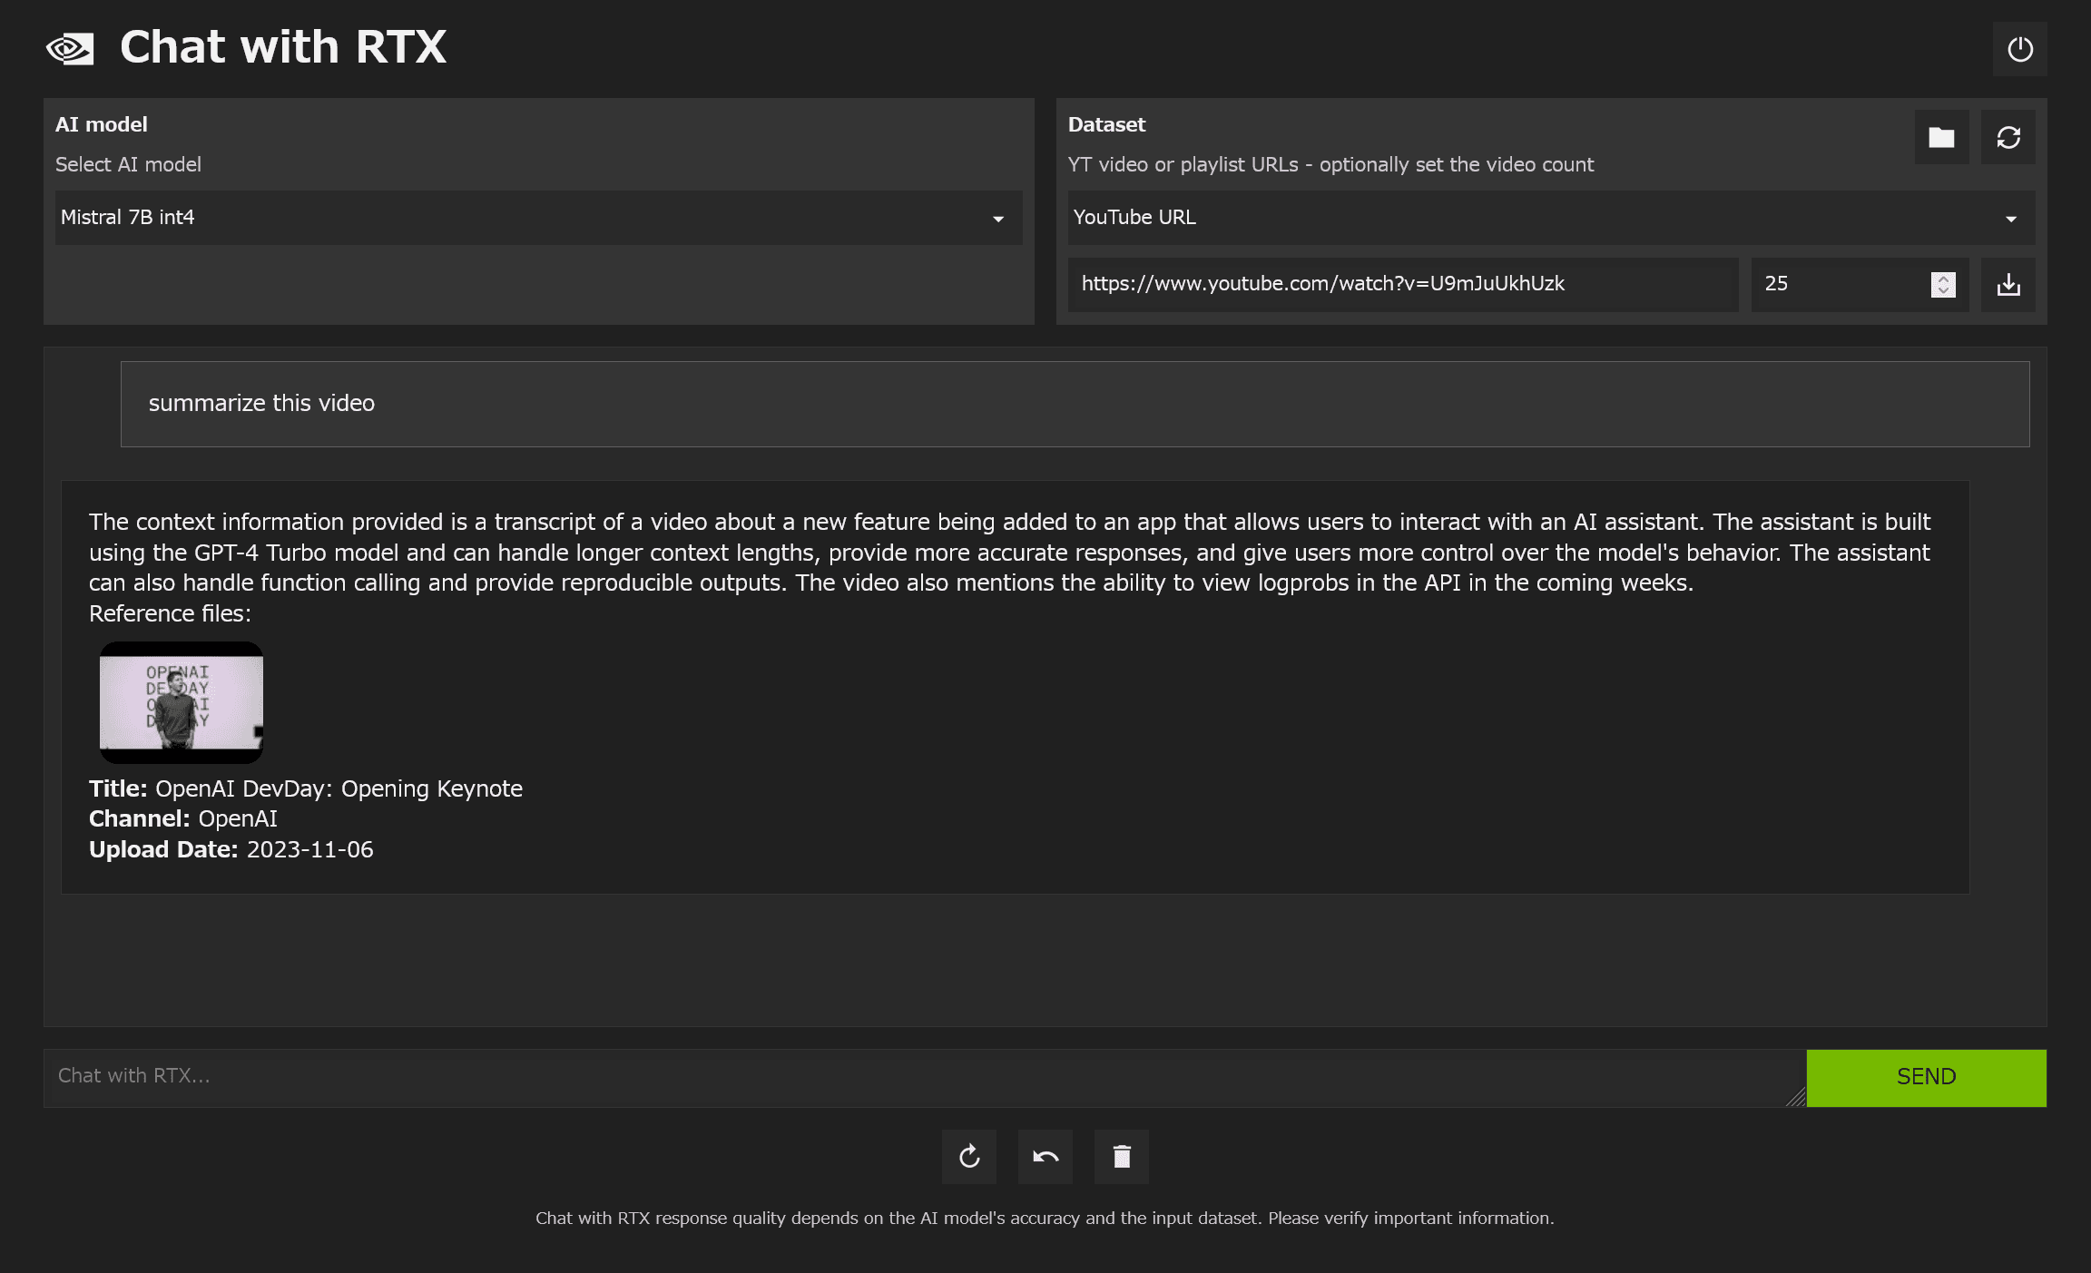Click the title text 'OpenAI DevDay: Opening Keynote'
This screenshot has height=1273, width=2091.
[339, 788]
